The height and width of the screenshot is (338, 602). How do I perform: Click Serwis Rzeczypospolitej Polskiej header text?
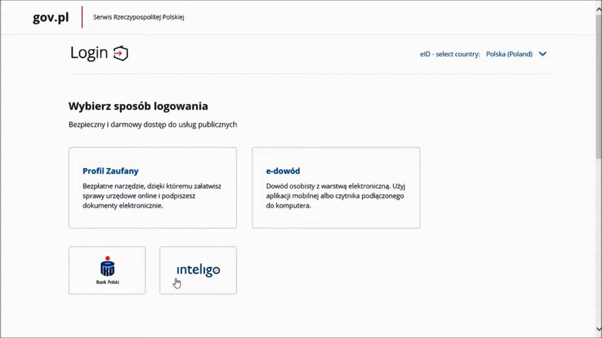138,17
